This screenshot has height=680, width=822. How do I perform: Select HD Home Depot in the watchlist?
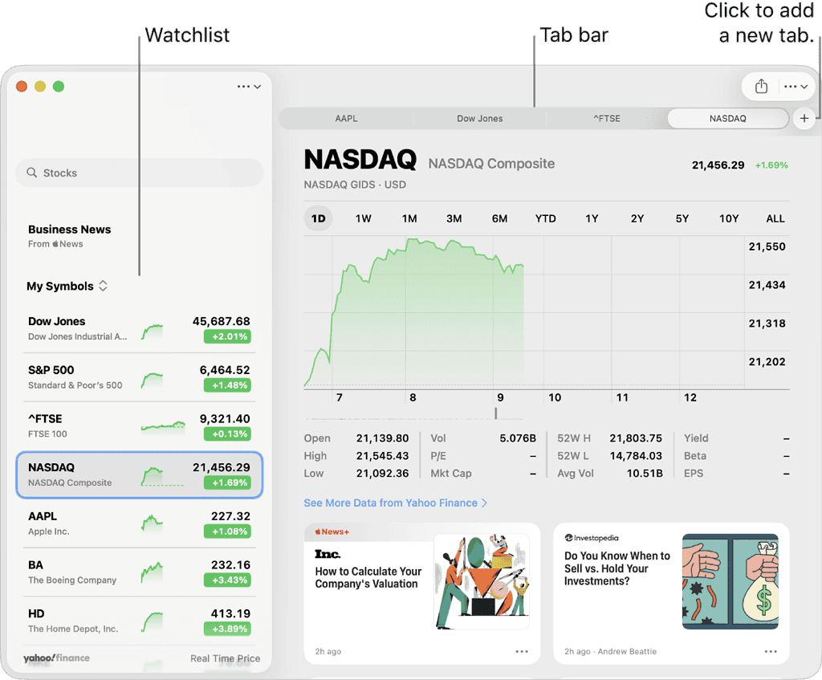click(140, 621)
